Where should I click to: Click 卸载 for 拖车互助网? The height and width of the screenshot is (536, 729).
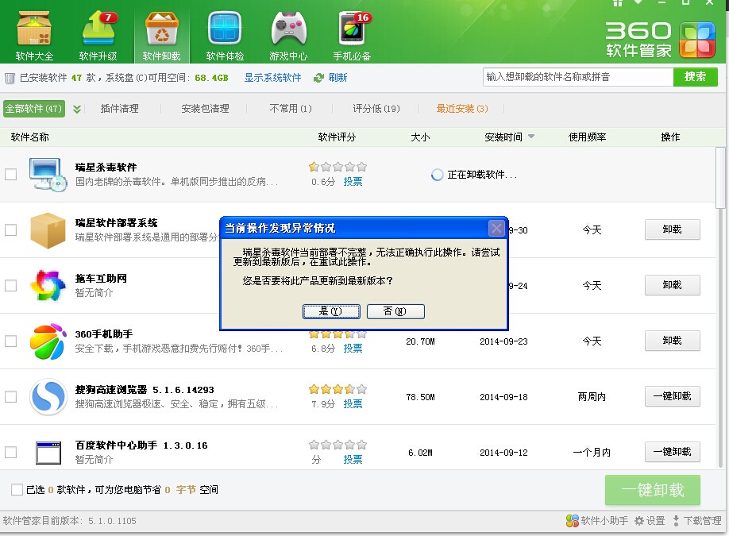pos(673,285)
